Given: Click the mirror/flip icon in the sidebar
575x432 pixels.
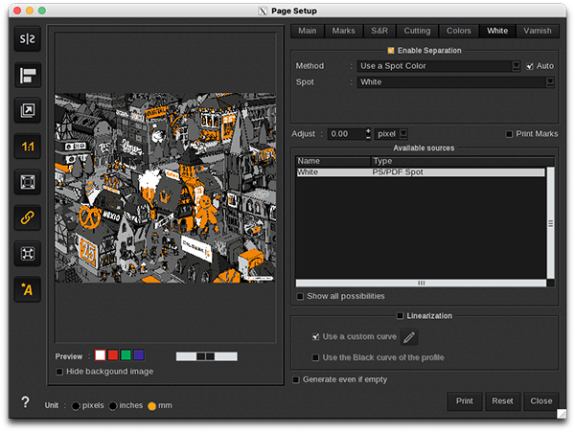Looking at the screenshot, I should tap(27, 40).
